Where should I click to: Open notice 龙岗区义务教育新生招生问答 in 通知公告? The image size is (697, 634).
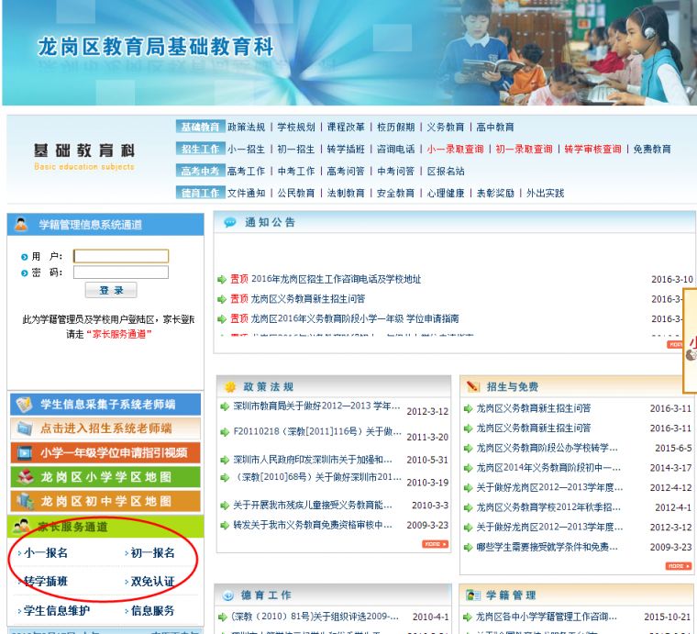coord(307,299)
